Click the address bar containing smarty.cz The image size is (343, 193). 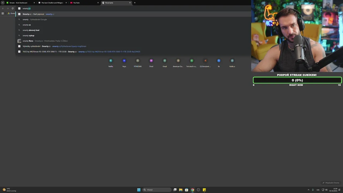(133, 9)
